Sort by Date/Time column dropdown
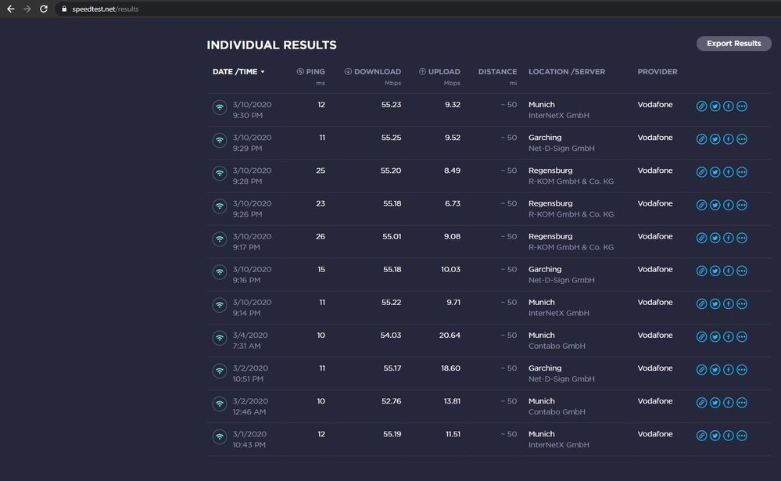Viewport: 781px width, 481px height. coord(238,72)
